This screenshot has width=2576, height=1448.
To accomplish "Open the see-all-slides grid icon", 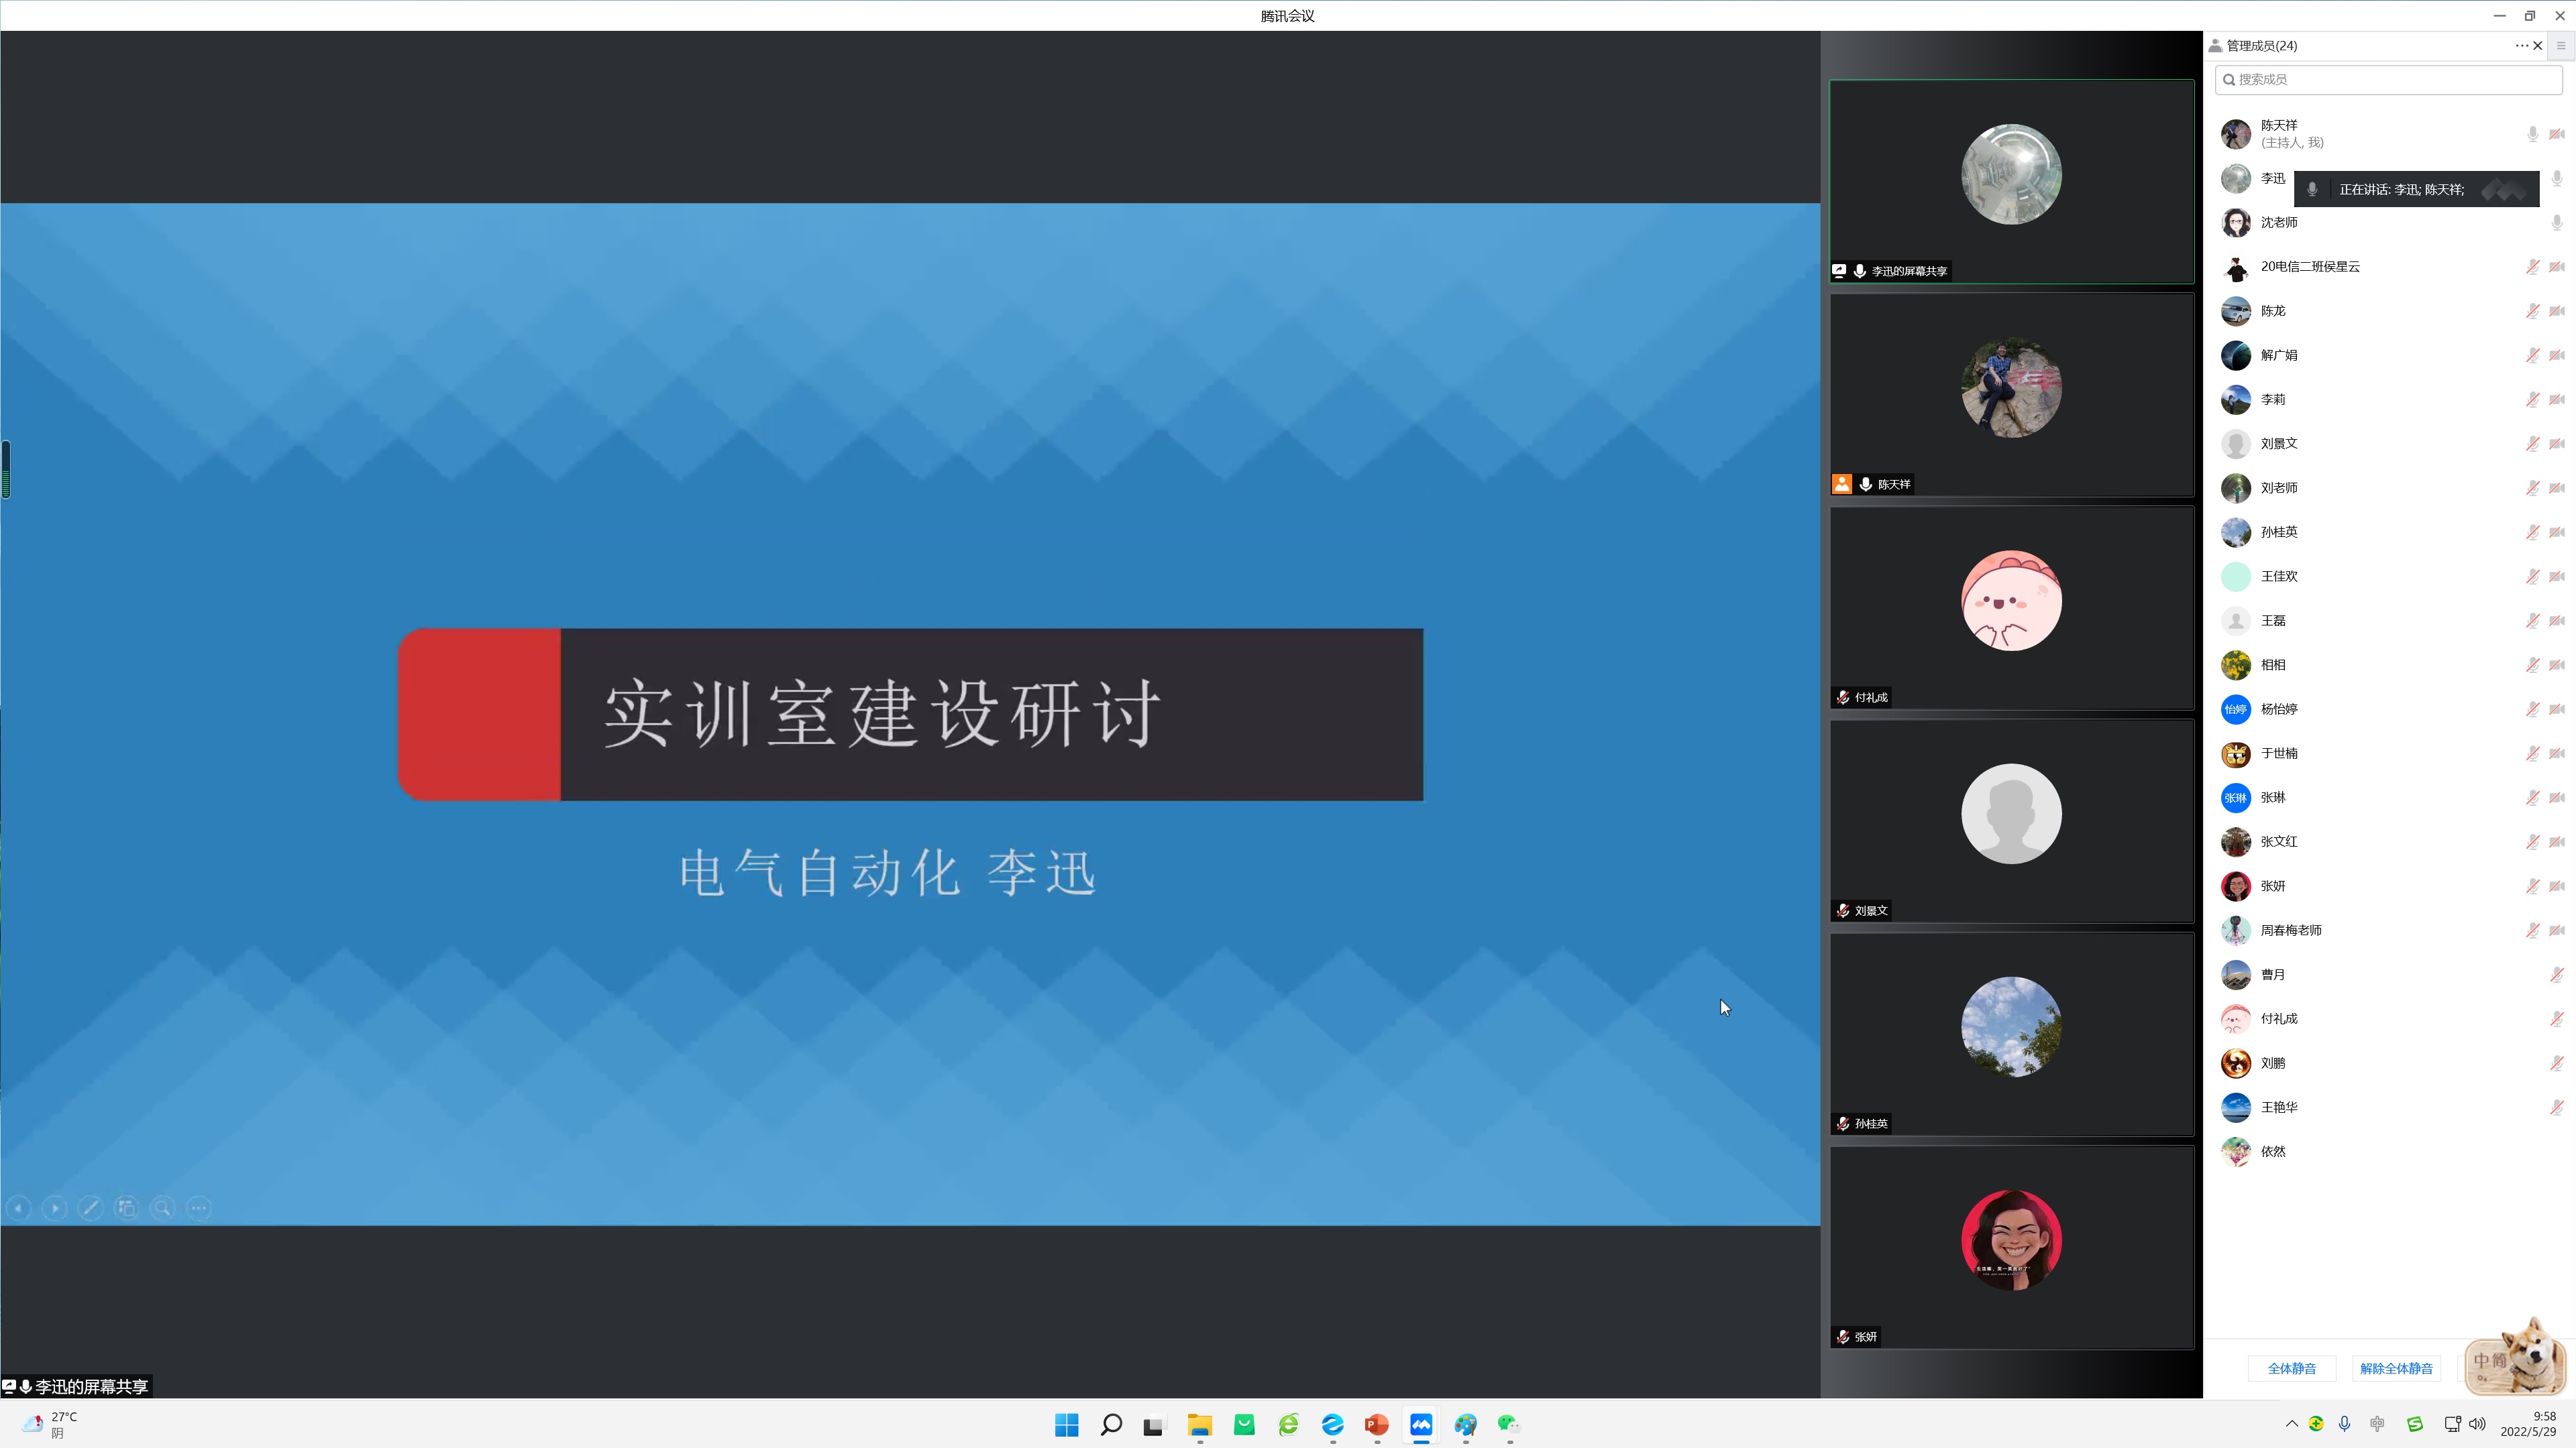I will 127,1208.
